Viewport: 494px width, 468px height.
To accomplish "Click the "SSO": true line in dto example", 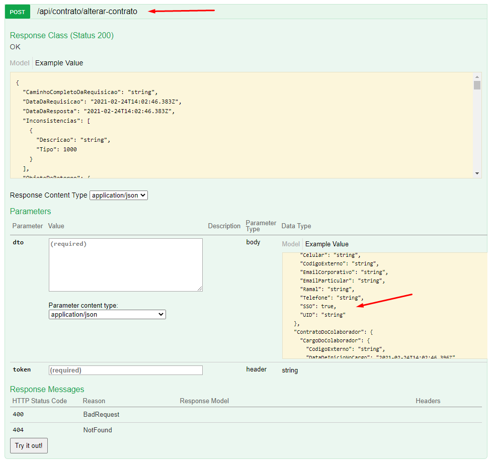I will [x=318, y=306].
